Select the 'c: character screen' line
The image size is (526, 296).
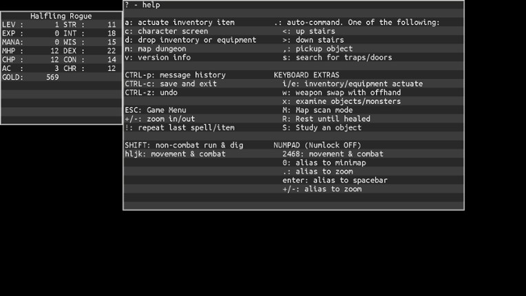[x=166, y=32]
